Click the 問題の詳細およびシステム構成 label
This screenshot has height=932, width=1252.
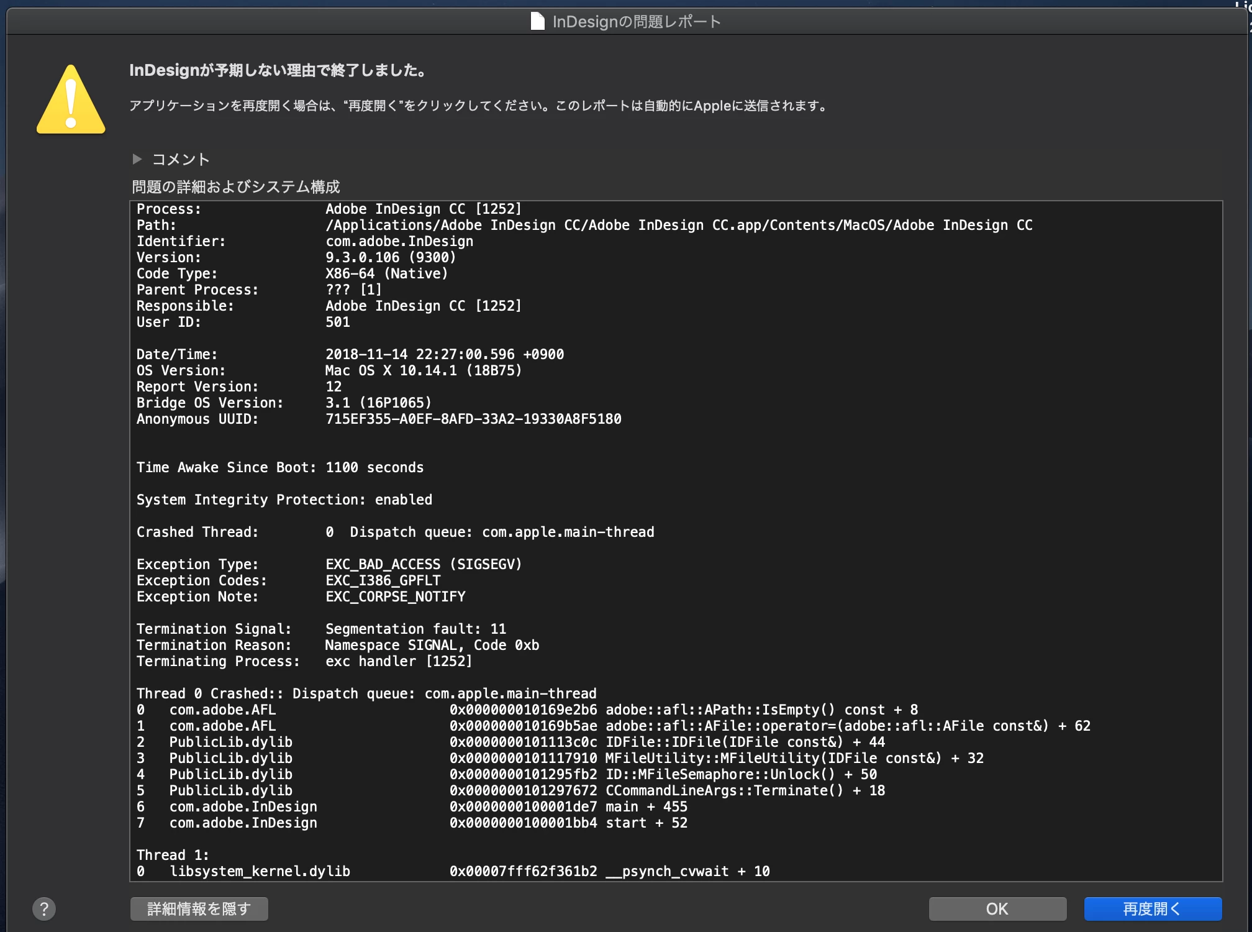[236, 187]
